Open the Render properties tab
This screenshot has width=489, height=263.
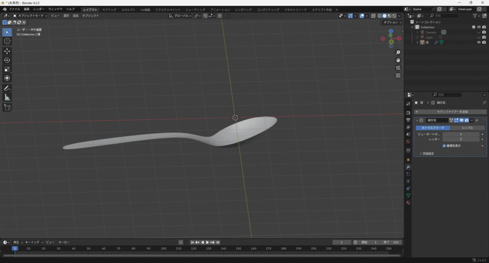(x=408, y=112)
